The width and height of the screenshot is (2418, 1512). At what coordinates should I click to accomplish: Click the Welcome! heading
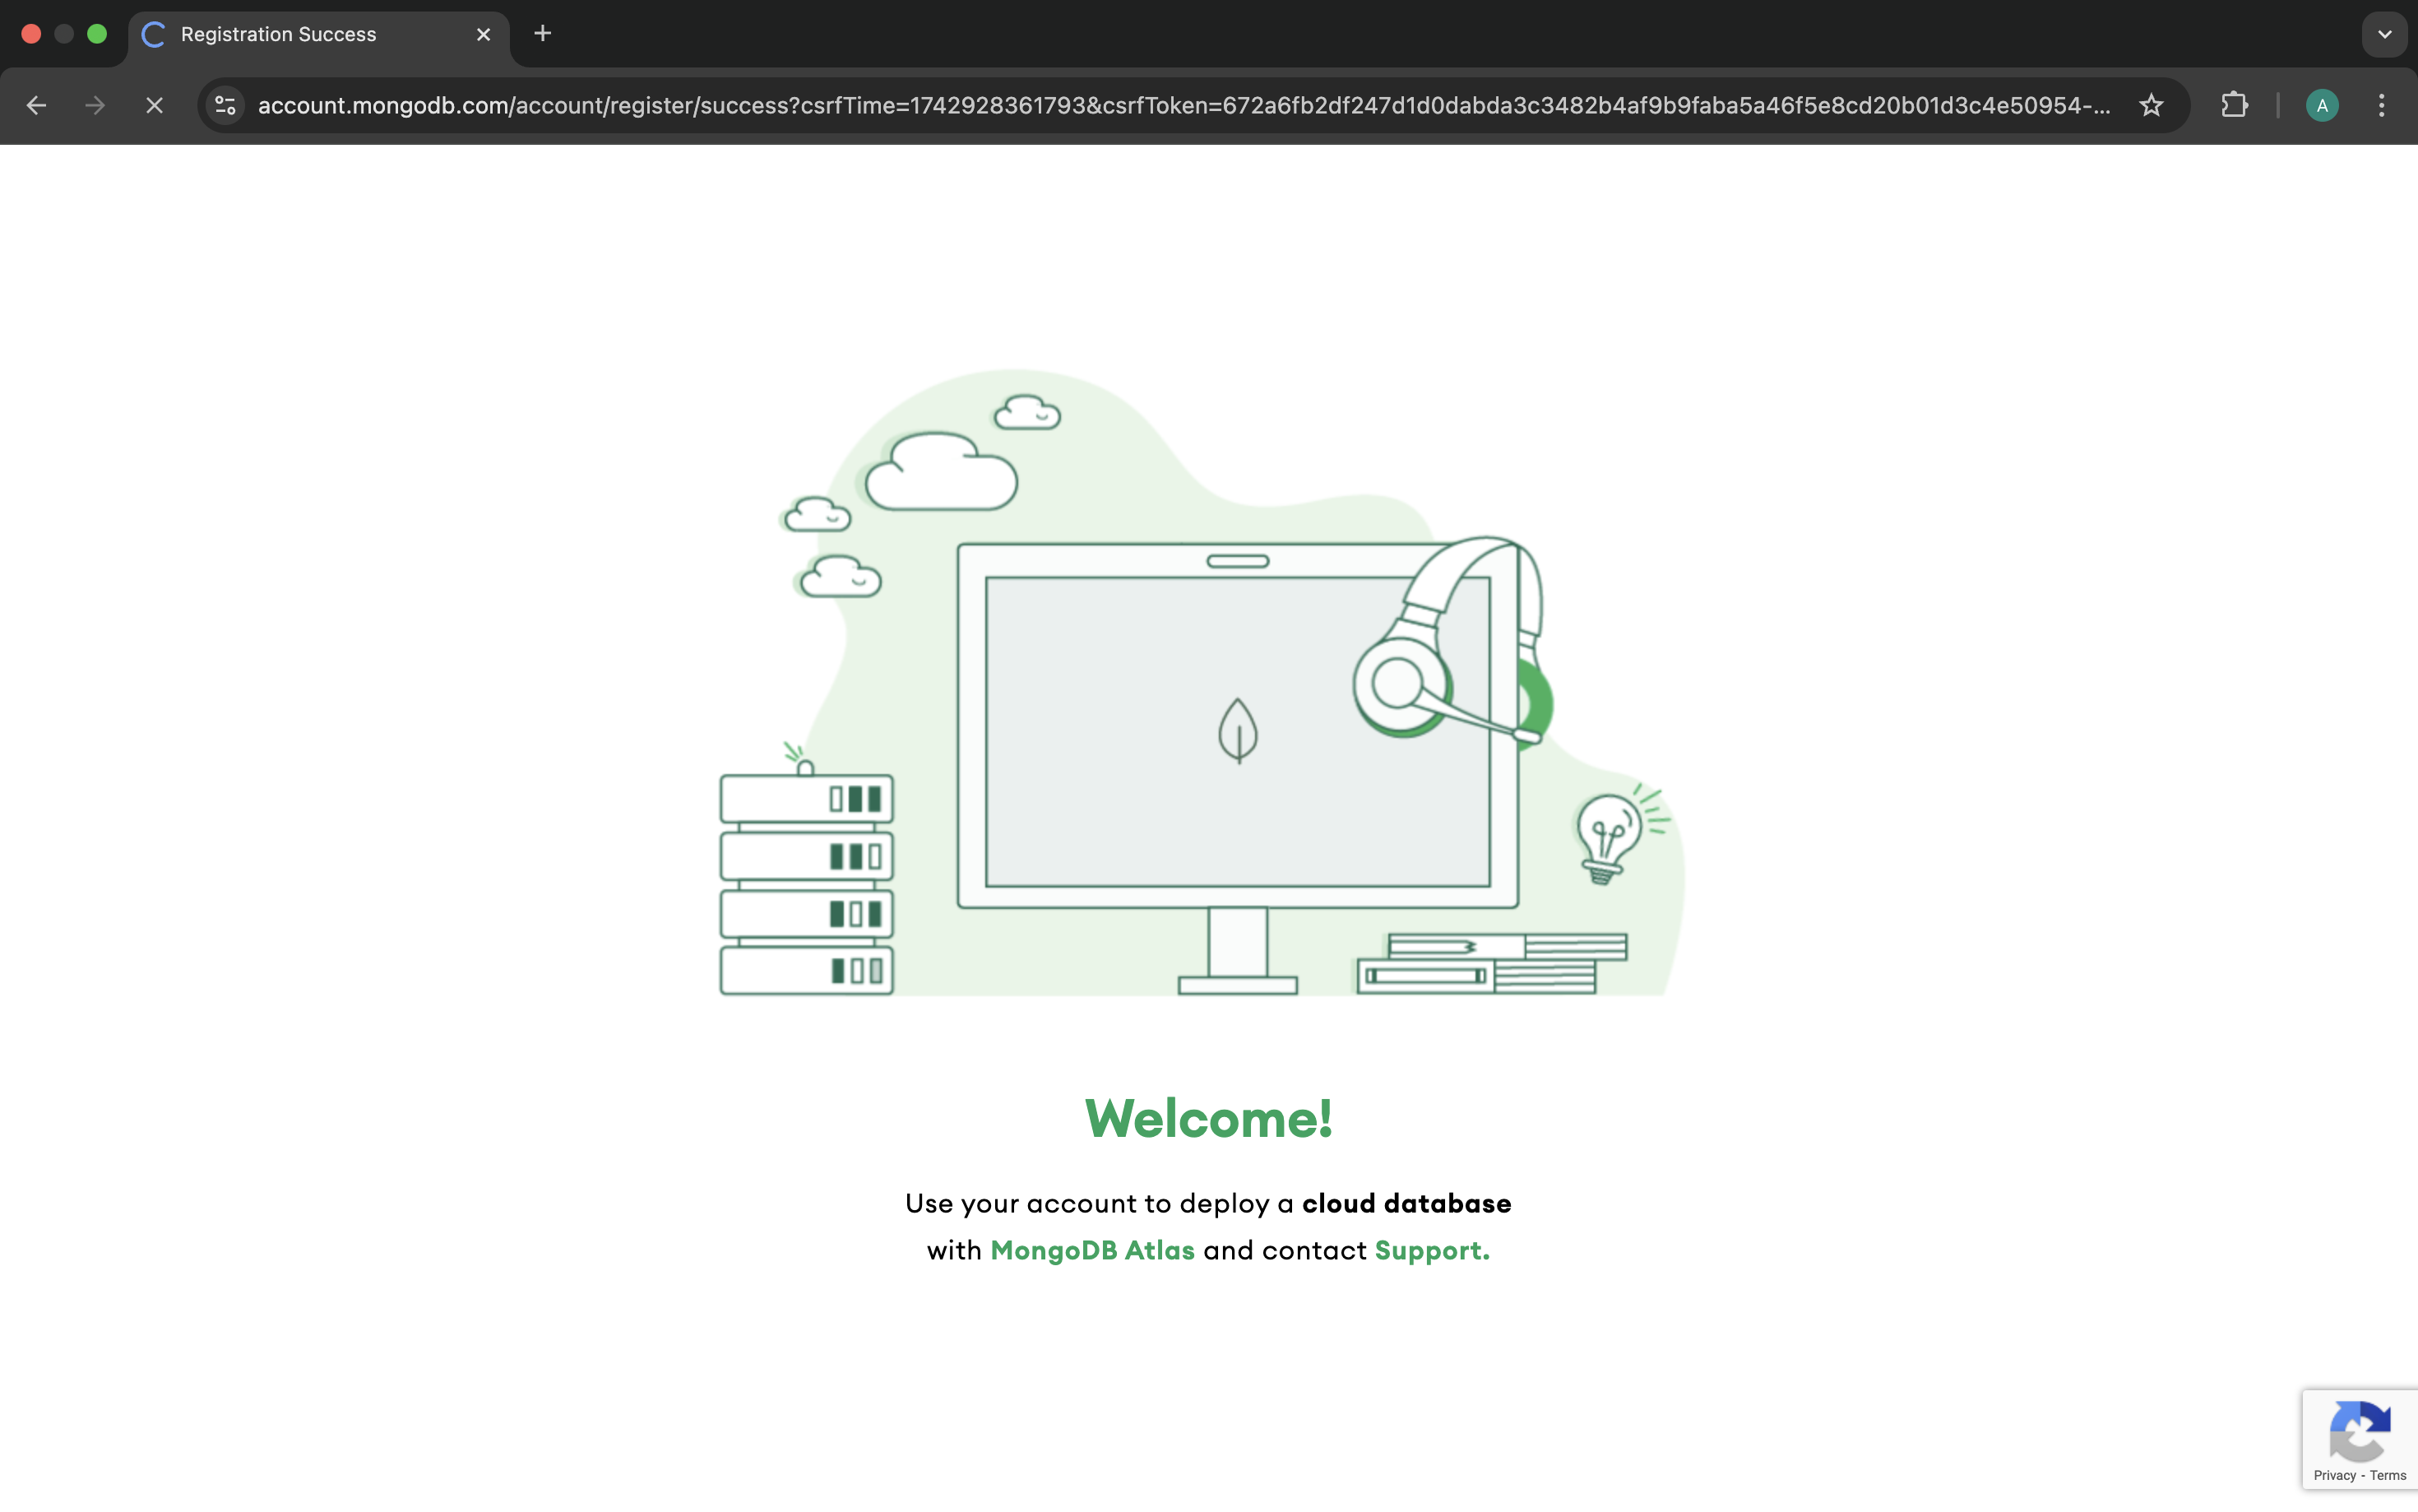[1208, 1118]
